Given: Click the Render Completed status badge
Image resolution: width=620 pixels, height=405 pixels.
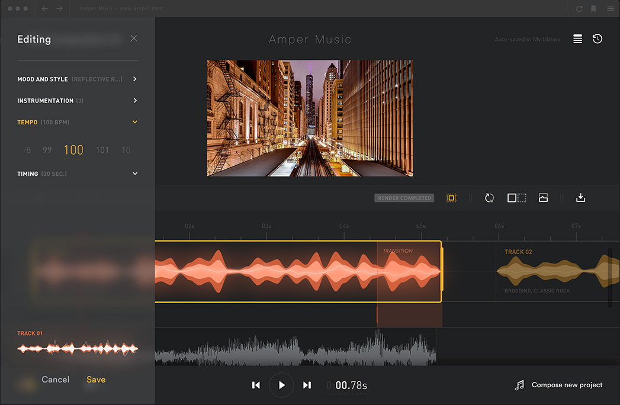Looking at the screenshot, I should point(404,198).
